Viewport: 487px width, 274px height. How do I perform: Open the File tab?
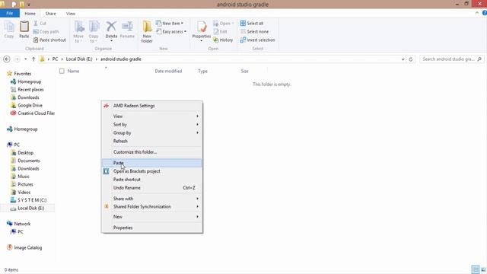[10, 14]
